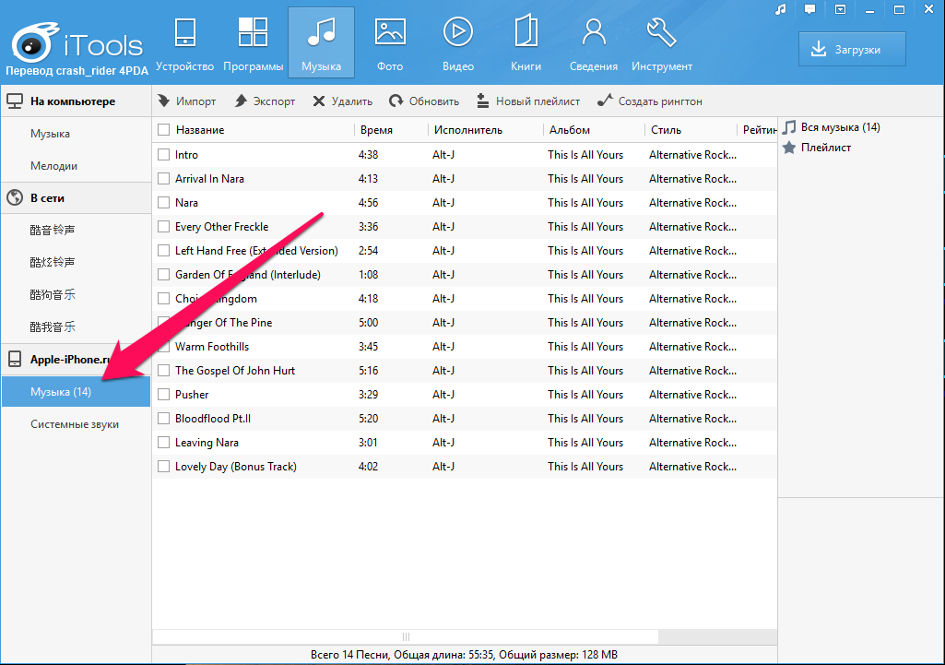Check the Nara song checkbox
The image size is (945, 665).
(163, 203)
